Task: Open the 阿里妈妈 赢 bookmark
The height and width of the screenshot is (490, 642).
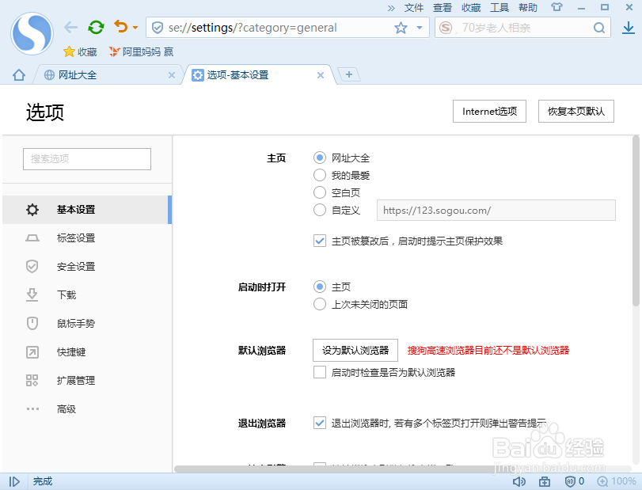Action: click(141, 52)
